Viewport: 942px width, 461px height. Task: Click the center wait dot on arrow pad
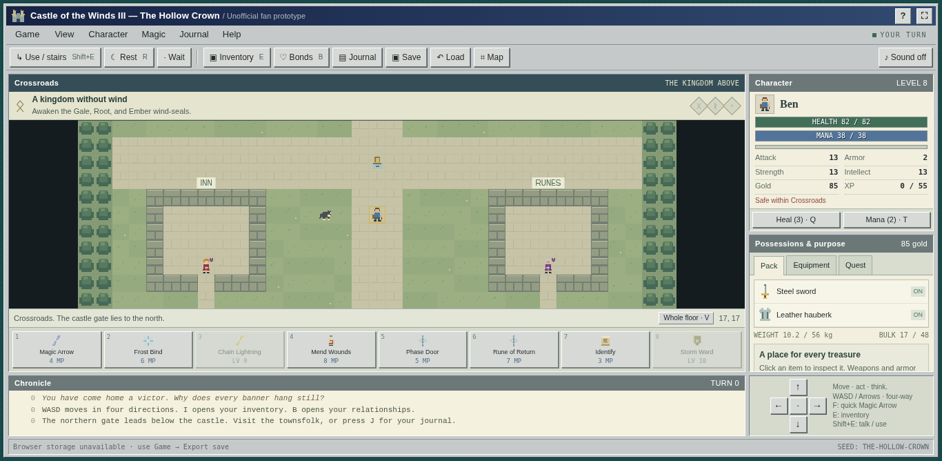[x=799, y=406]
